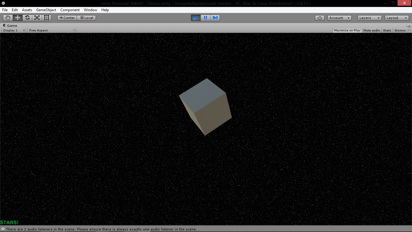
Task: Click the audio listeners warning message
Action: (x=101, y=229)
